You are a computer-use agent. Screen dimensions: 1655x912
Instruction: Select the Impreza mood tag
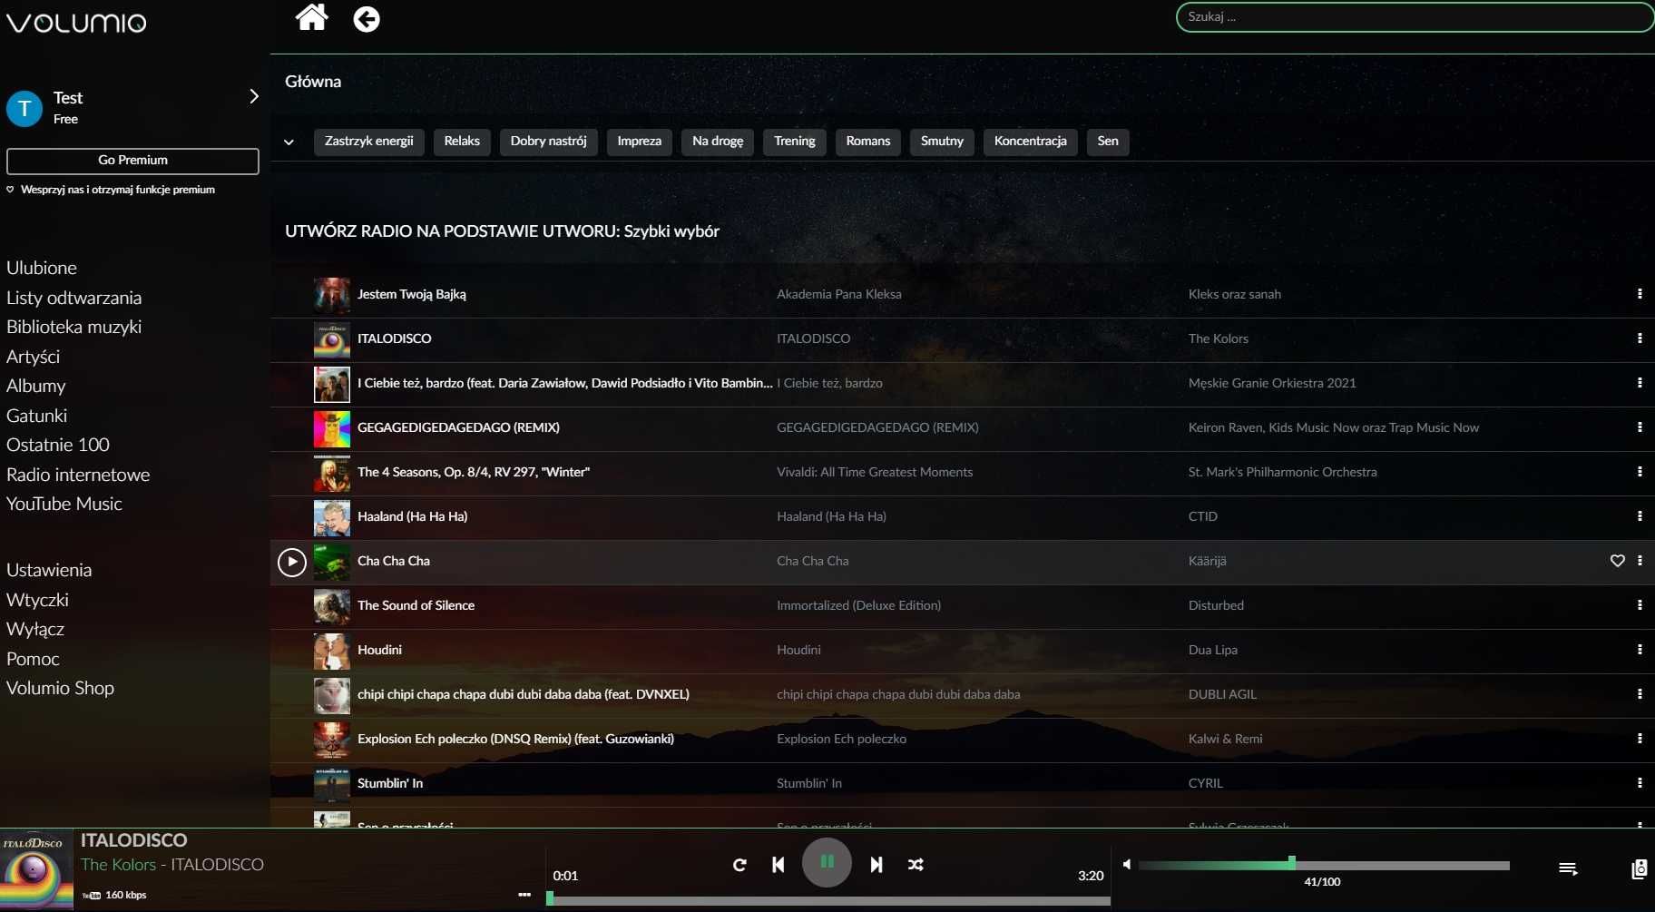[x=639, y=142]
